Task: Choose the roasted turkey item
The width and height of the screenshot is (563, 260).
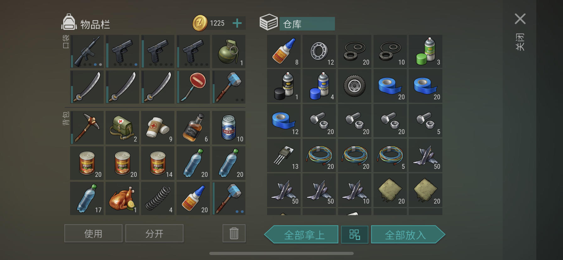Action: click(x=123, y=198)
